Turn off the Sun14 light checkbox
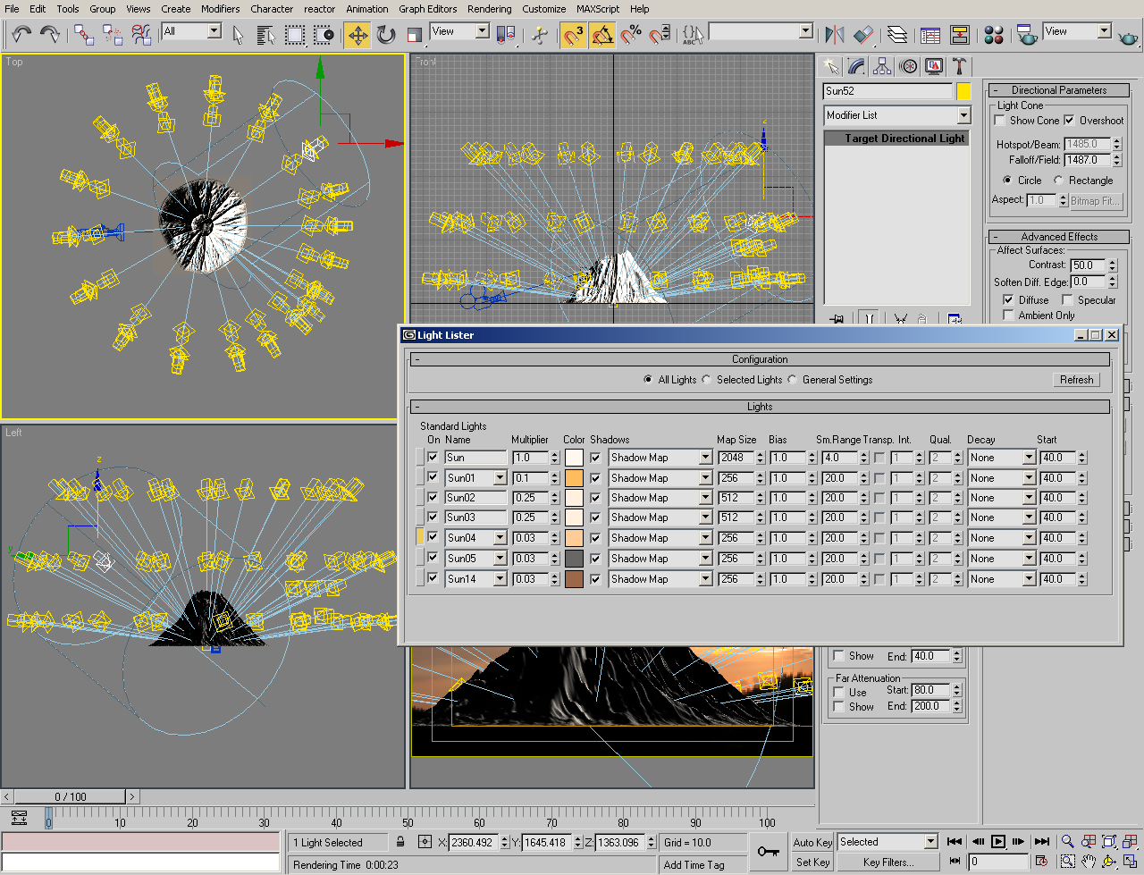Screen dimensions: 1144x875 tap(433, 579)
